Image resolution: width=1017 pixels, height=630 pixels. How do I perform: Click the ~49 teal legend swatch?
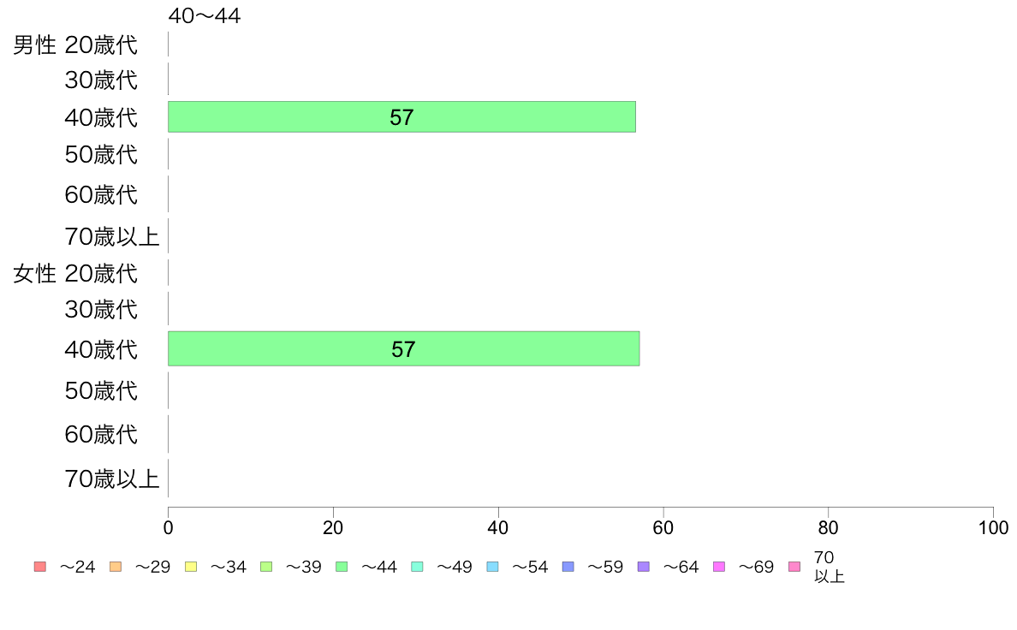(x=417, y=567)
